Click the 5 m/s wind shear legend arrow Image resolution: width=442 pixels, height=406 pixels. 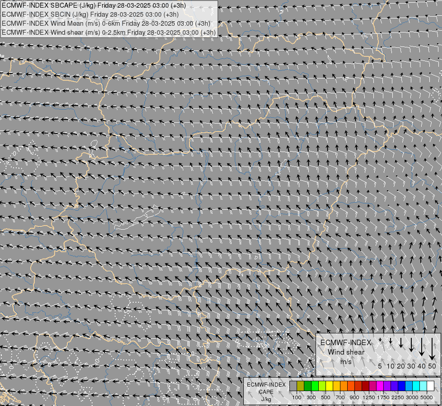coord(380,340)
